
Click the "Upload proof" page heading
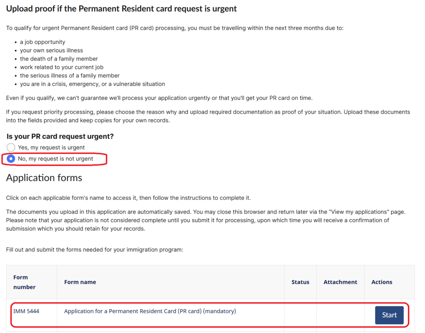121,8
